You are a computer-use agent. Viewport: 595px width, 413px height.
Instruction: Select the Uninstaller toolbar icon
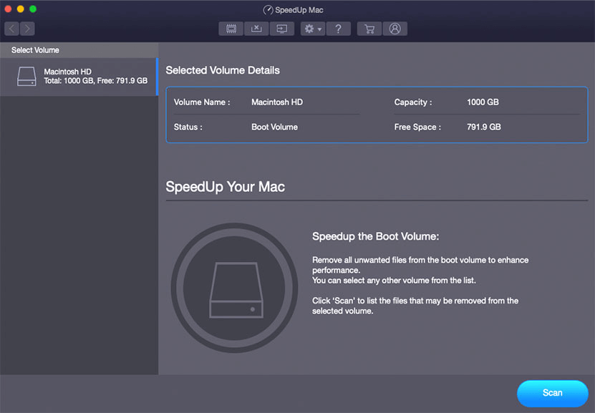tap(256, 29)
